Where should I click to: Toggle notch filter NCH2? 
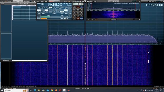pyautogui.click(x=70, y=12)
